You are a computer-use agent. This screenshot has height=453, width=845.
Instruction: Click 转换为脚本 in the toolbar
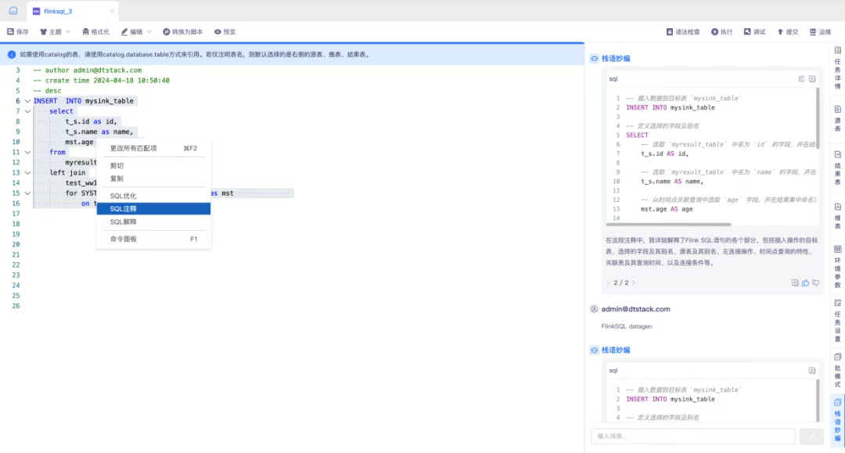click(182, 32)
